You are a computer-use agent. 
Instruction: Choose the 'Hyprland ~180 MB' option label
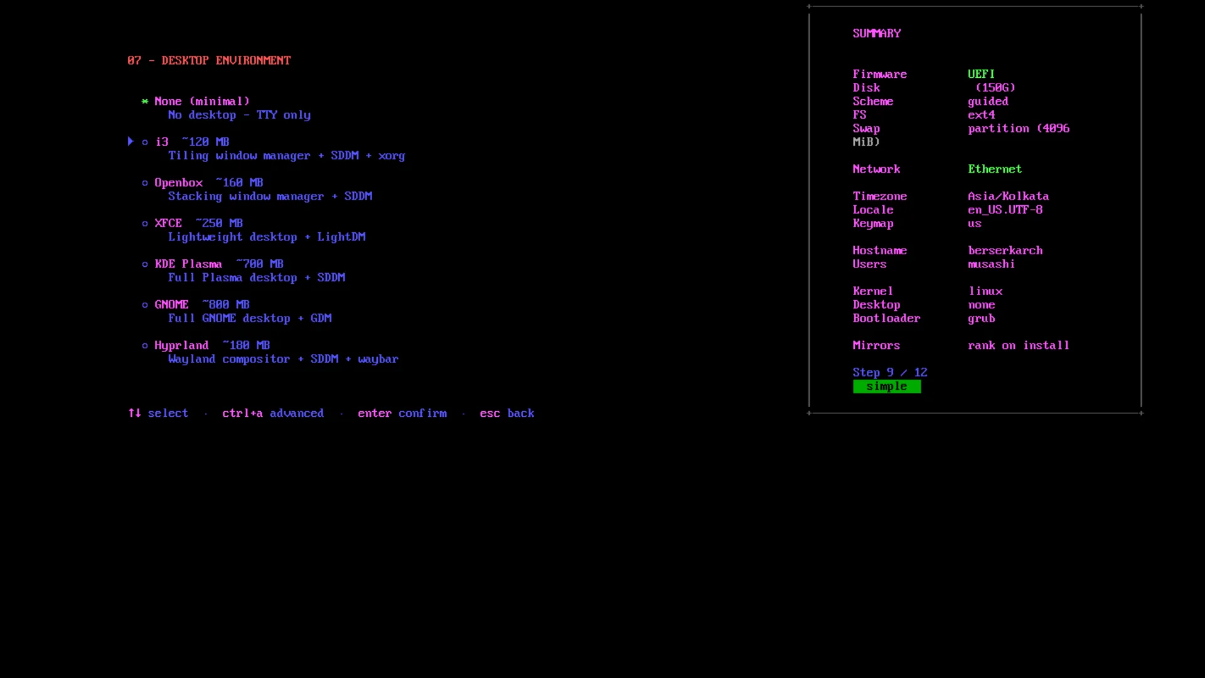pos(212,346)
